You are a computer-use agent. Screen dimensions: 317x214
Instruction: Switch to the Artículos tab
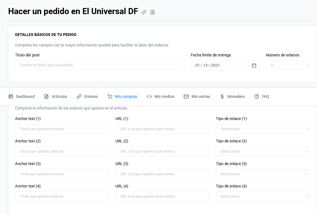(59, 96)
